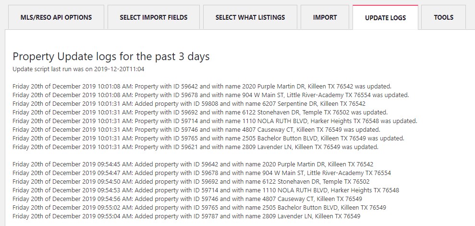Click updated log entry for ID 59642
This screenshot has height=226, width=475.
202,86
